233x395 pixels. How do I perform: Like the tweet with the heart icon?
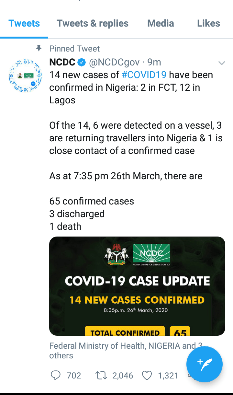tap(147, 375)
